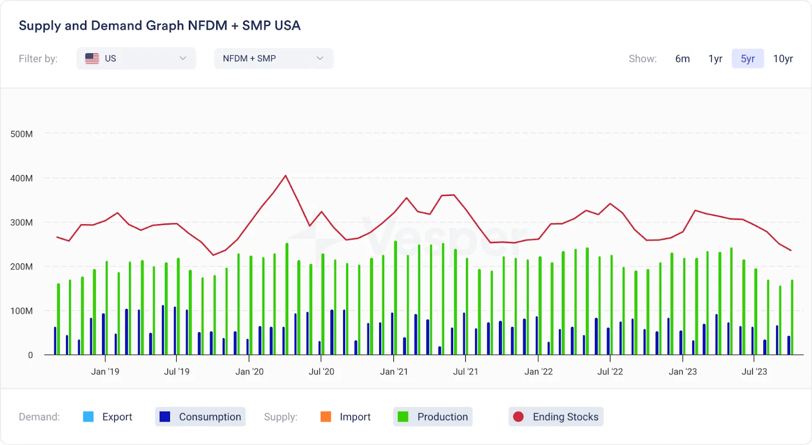Image resolution: width=812 pixels, height=445 pixels.
Task: Click the red Ending Stocks circle
Action: click(518, 417)
